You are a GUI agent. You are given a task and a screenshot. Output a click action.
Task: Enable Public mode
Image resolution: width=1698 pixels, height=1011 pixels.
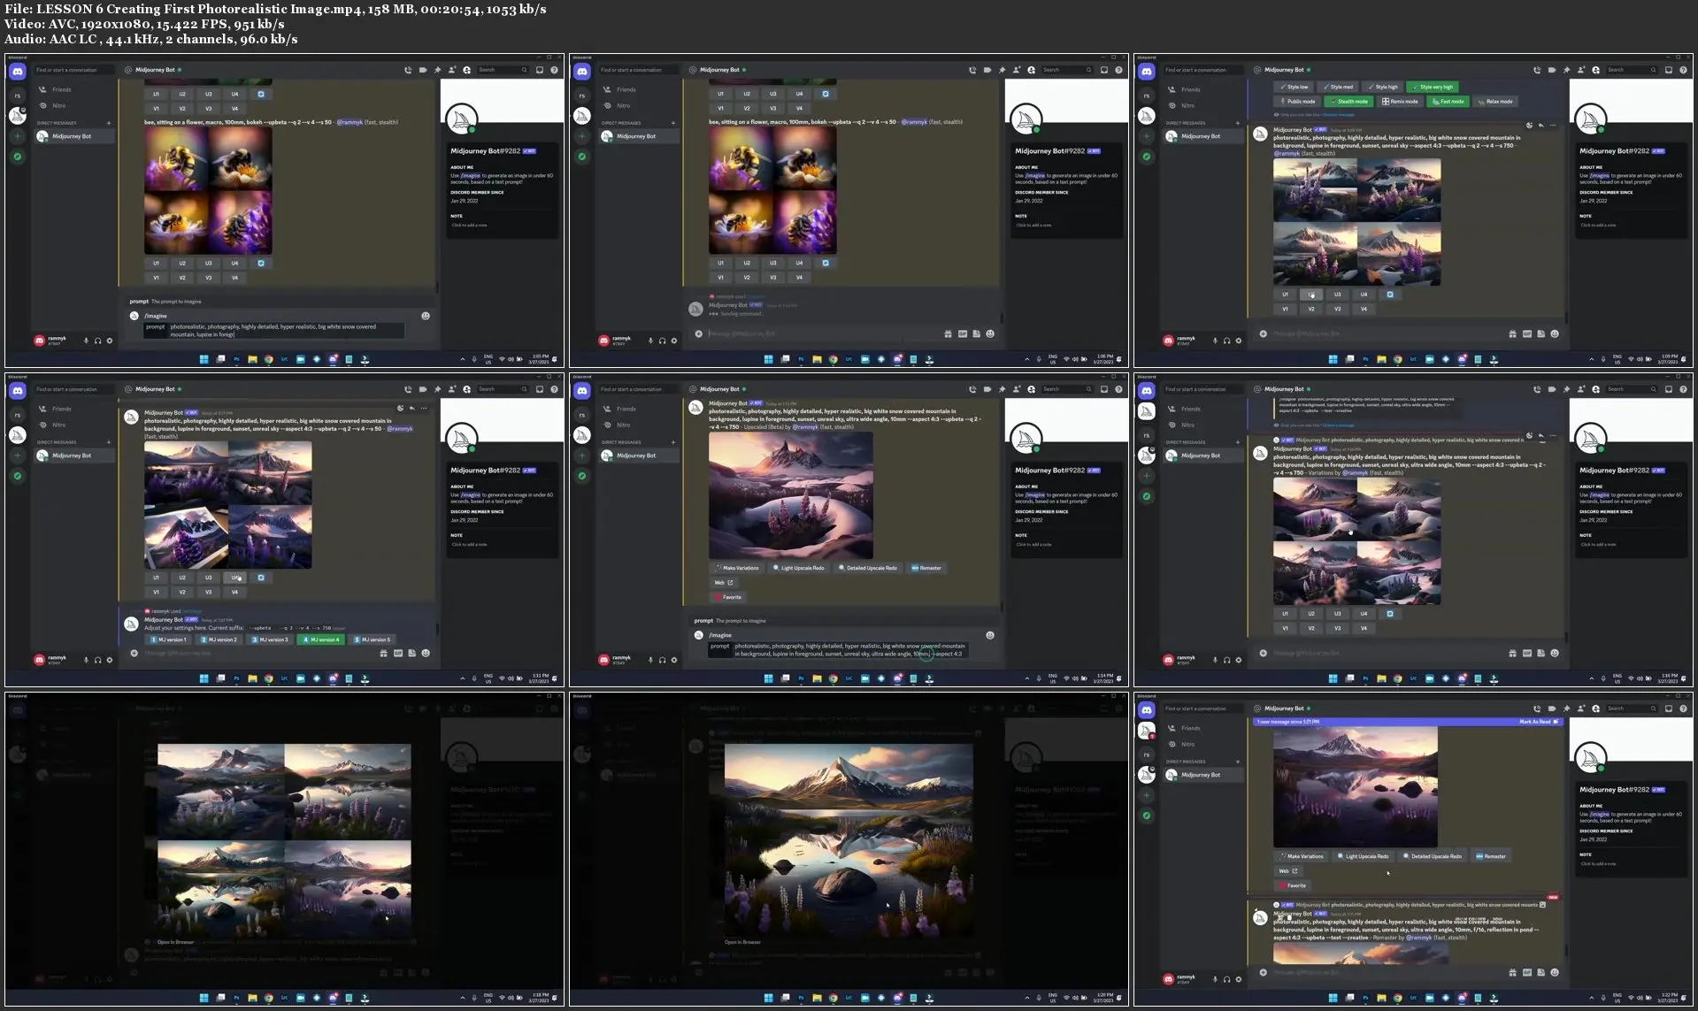(1297, 102)
